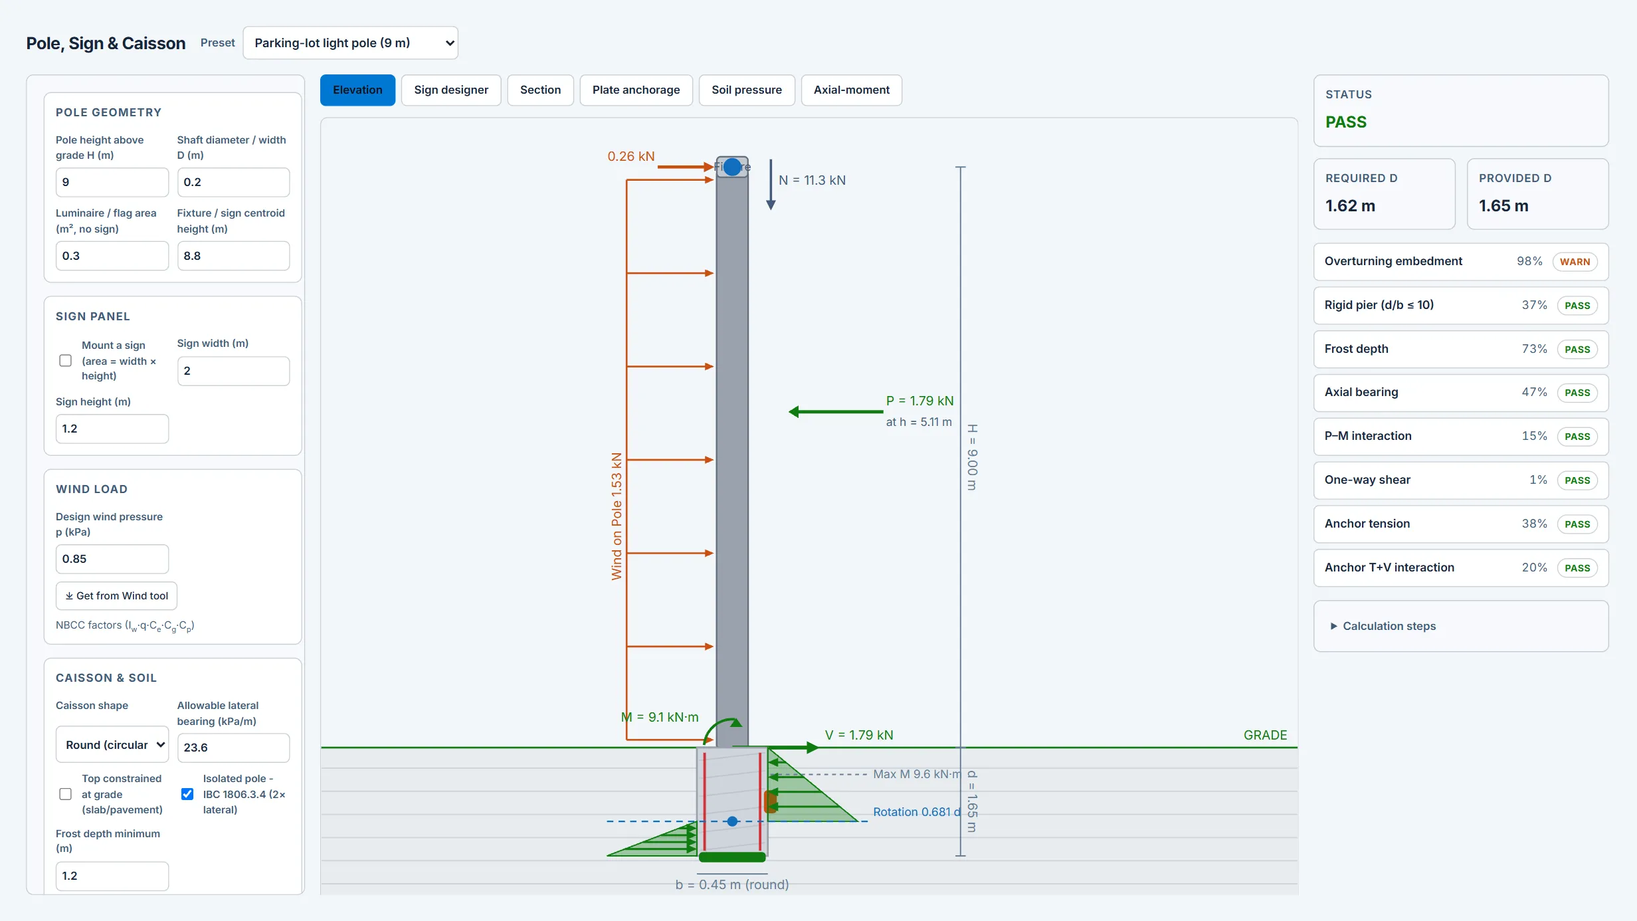
Task: Click the b = 0.45 m (round) label
Action: pyautogui.click(x=732, y=884)
